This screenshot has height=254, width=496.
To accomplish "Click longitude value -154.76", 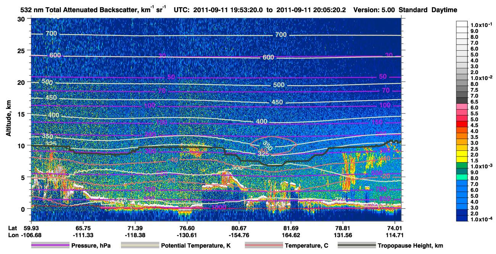I will [239, 235].
